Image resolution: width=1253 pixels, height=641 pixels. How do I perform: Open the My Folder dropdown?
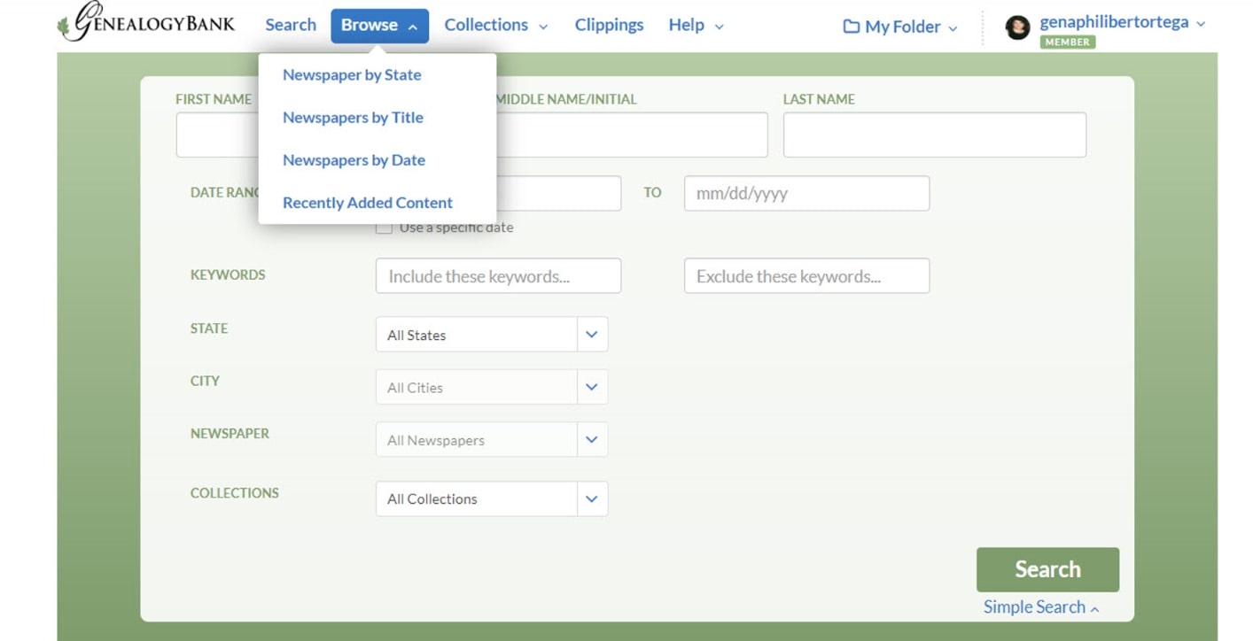[900, 27]
